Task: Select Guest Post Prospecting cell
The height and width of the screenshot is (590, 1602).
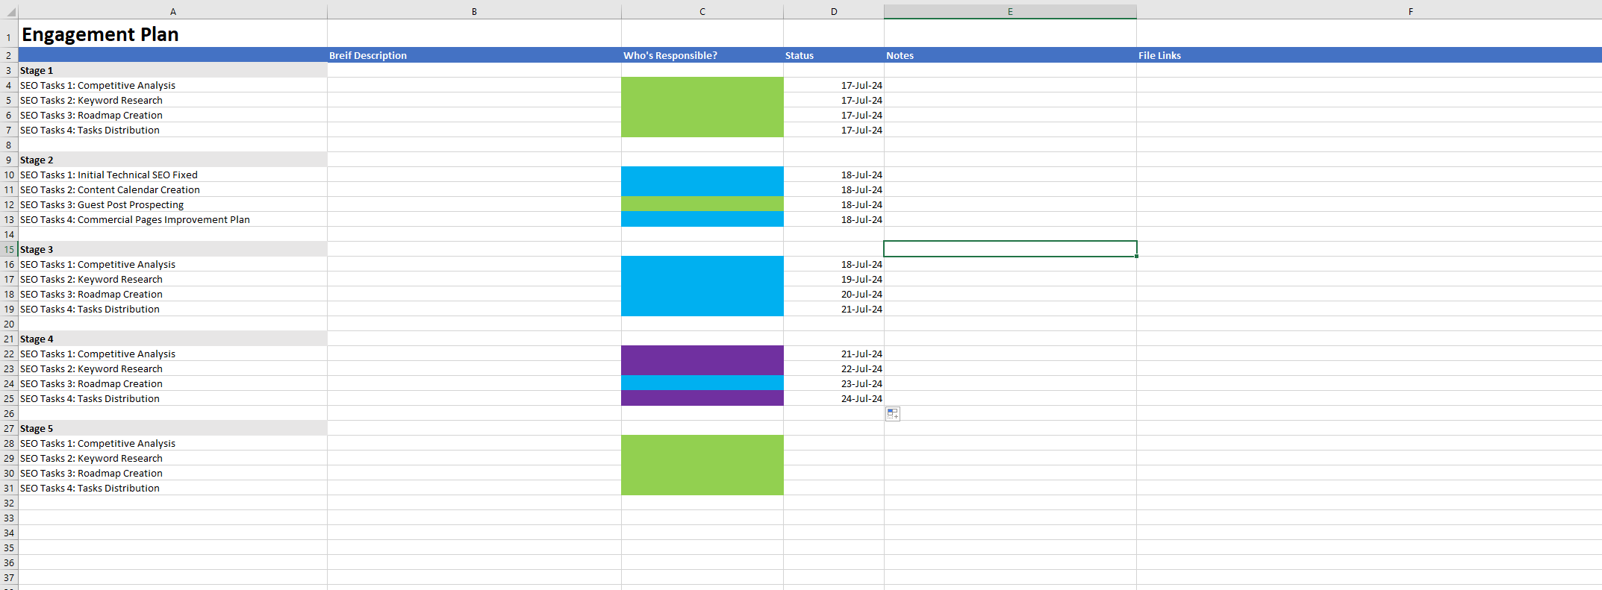Action: coord(173,204)
